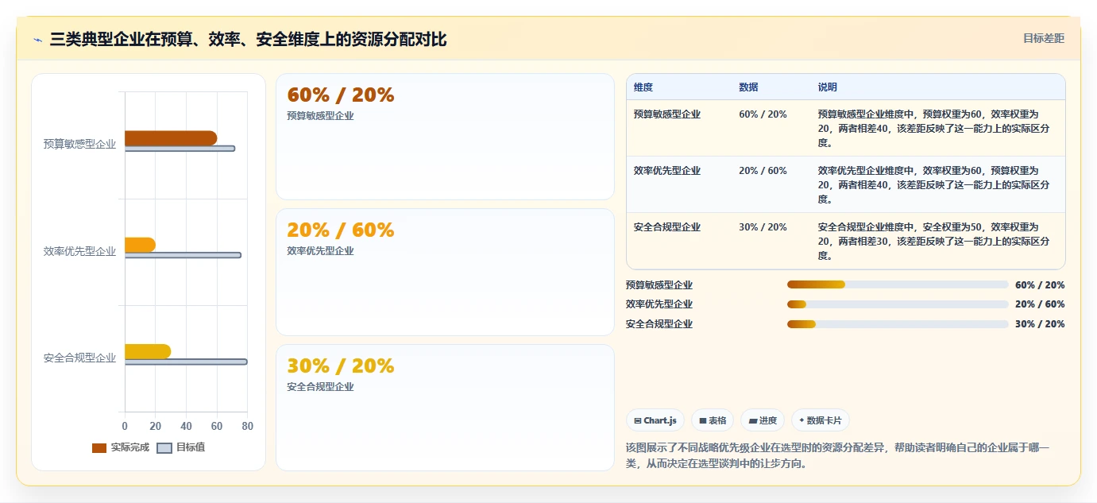Click the 30% / 20% progress value
Screen dimensions: 1097x503
tap(1040, 324)
